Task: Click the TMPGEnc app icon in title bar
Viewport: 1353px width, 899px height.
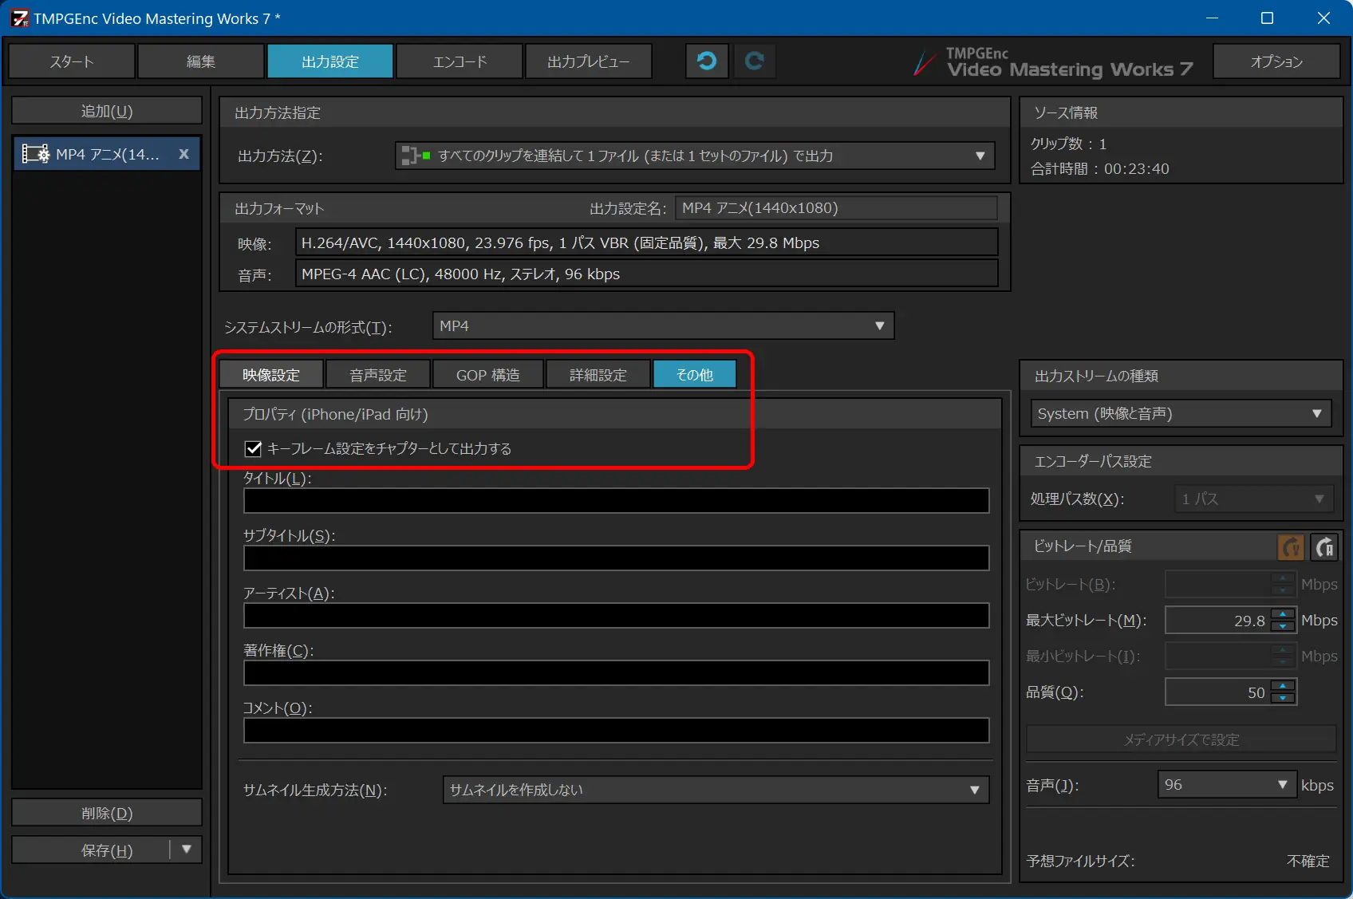Action: [x=20, y=18]
